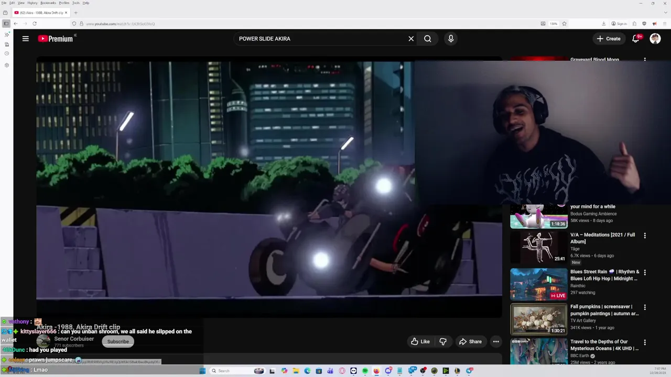
Task: Sign in to browser account
Action: (619, 24)
